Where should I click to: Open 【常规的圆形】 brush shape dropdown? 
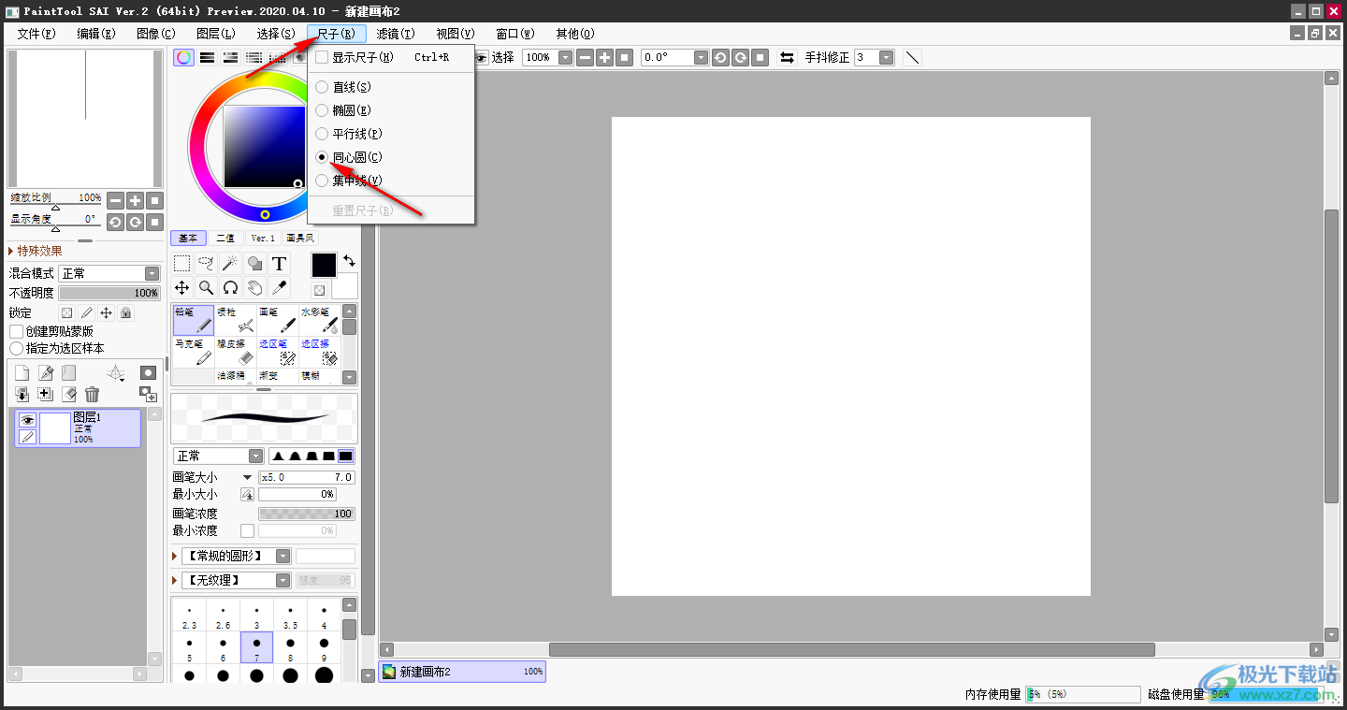point(237,556)
